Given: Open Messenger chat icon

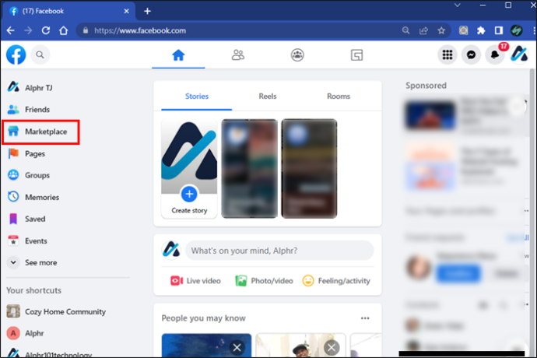Looking at the screenshot, I should point(472,54).
